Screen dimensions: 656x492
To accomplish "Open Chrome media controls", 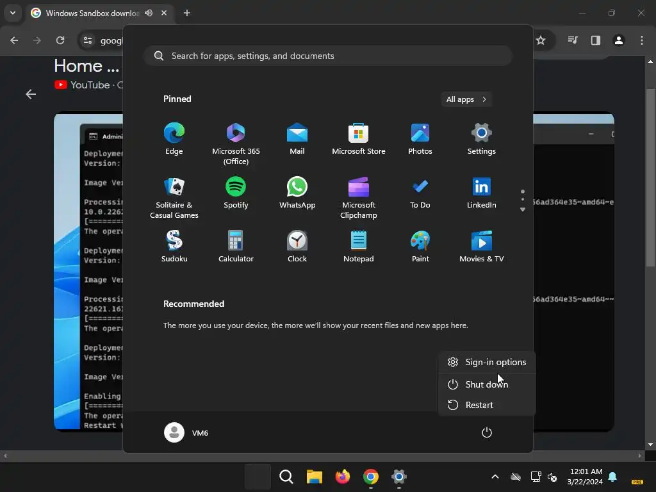I will (x=573, y=40).
